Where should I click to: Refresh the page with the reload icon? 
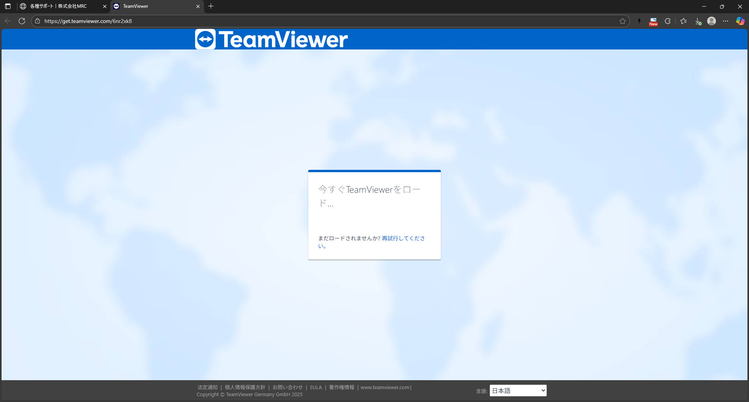coord(22,21)
